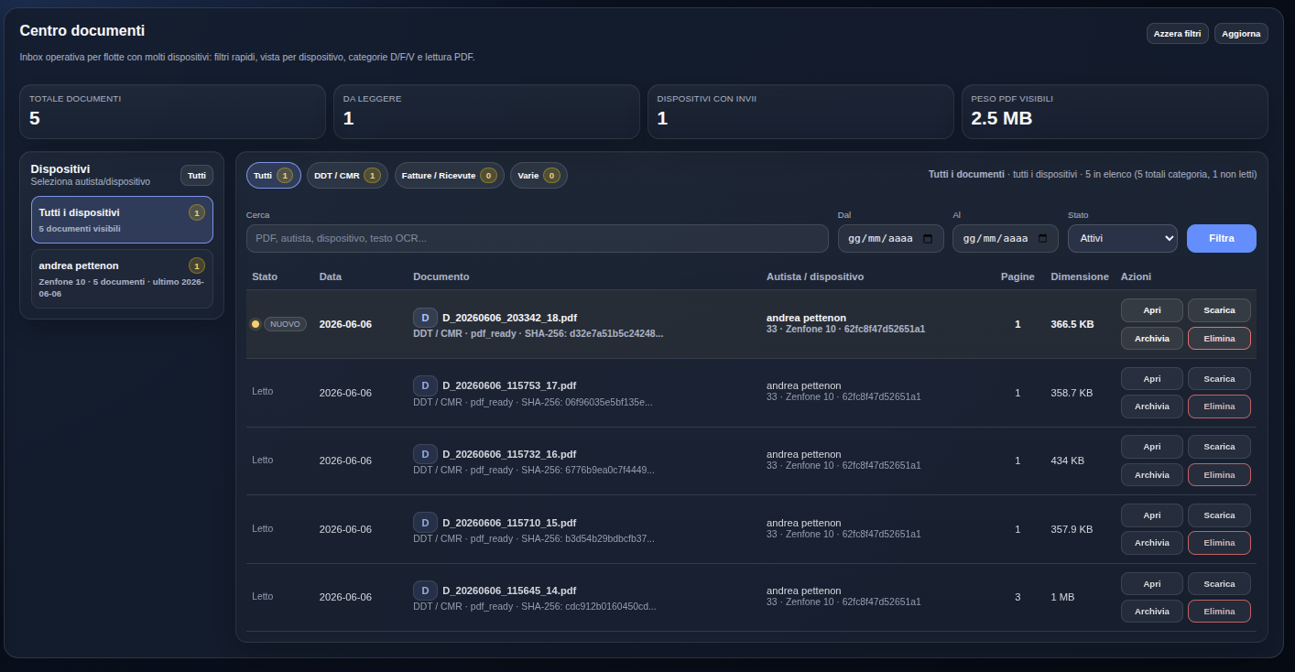Open the Stato dropdown showing Attivi
This screenshot has height=672, width=1295.
1123,238
